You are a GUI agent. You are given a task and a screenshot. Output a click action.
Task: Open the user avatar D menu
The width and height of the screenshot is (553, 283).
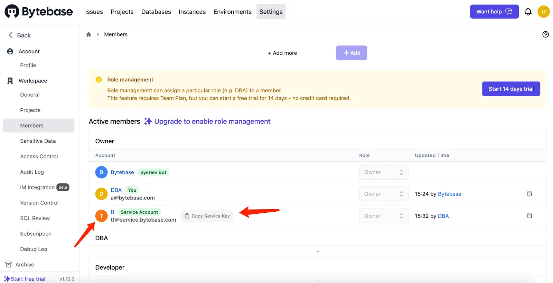pyautogui.click(x=544, y=11)
